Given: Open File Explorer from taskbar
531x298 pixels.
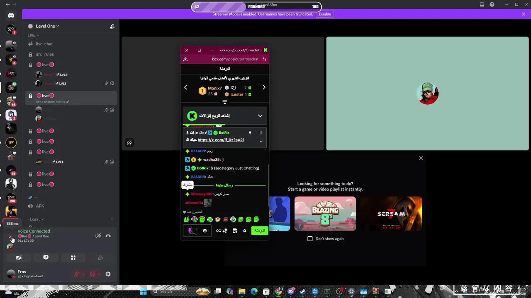Looking at the screenshot, I should [x=242, y=291].
